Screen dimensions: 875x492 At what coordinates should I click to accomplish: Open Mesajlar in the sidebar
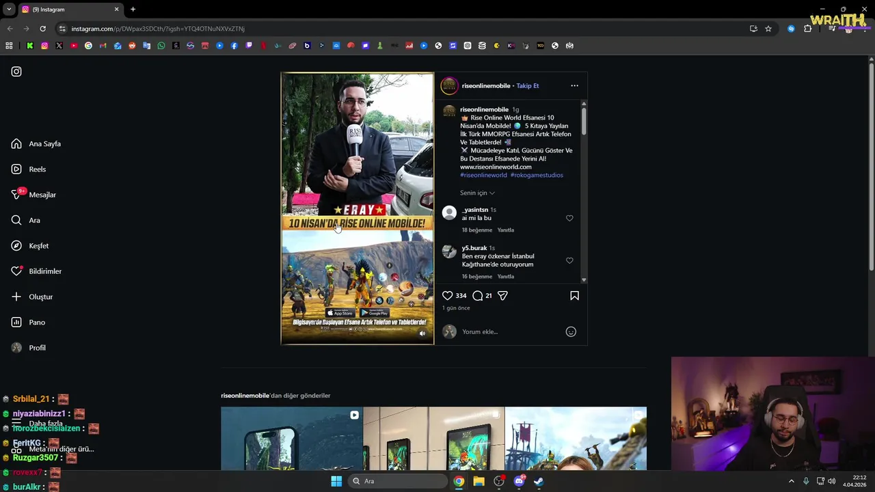33,195
